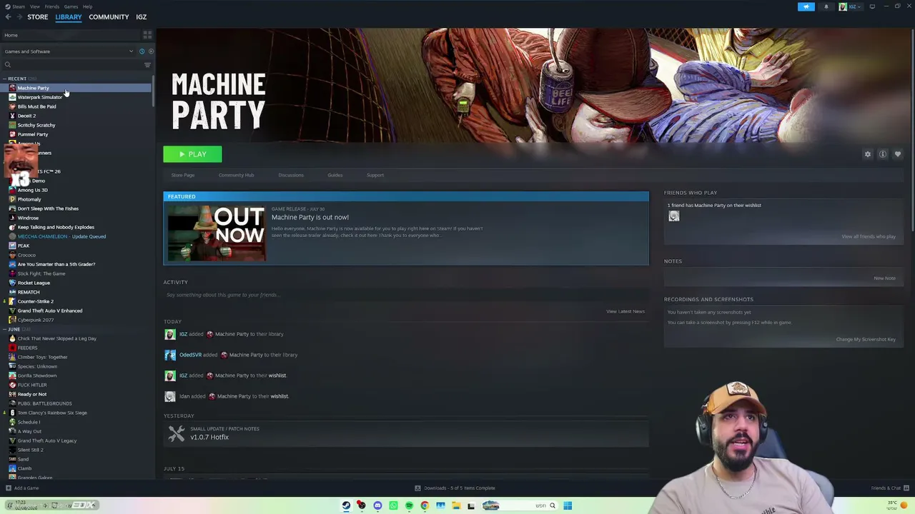Open Google Chrome from the taskbar
This screenshot has height=514, width=915.
(x=425, y=505)
